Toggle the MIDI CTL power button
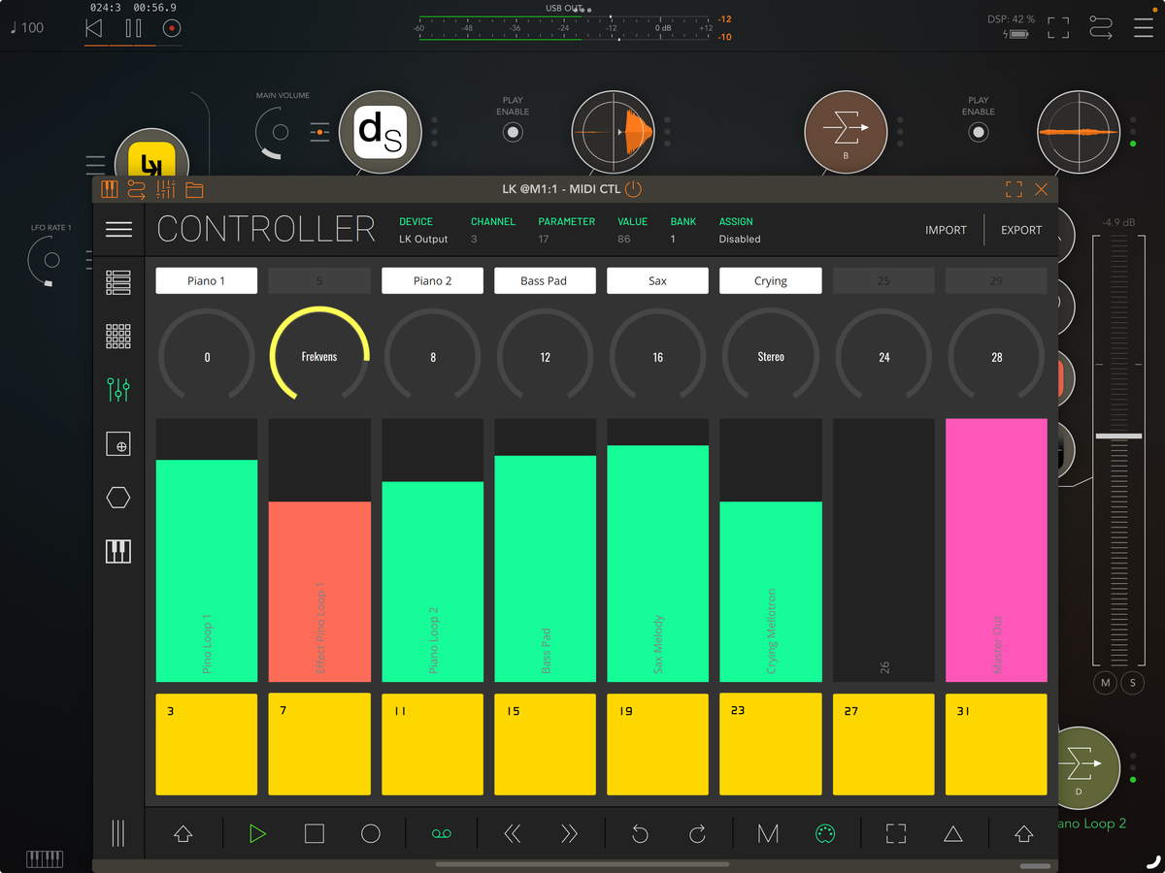The width and height of the screenshot is (1165, 873). 633,189
